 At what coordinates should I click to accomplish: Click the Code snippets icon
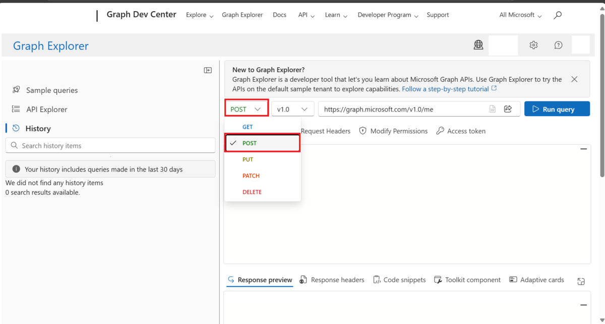[377, 280]
